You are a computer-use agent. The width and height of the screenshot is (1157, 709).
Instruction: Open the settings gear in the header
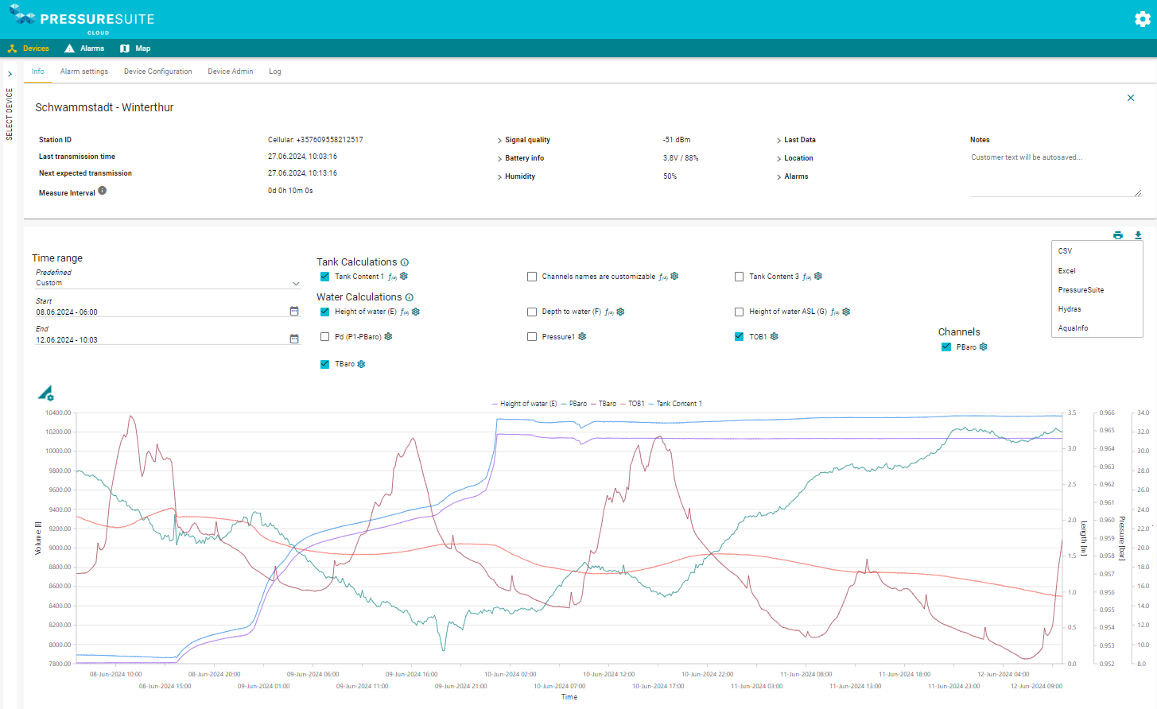(1142, 19)
